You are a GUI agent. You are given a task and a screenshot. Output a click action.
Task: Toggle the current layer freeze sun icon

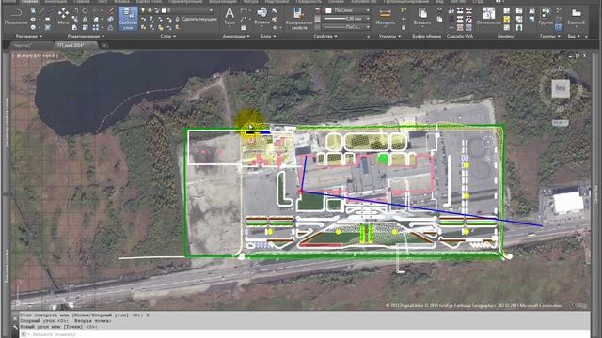click(150, 10)
